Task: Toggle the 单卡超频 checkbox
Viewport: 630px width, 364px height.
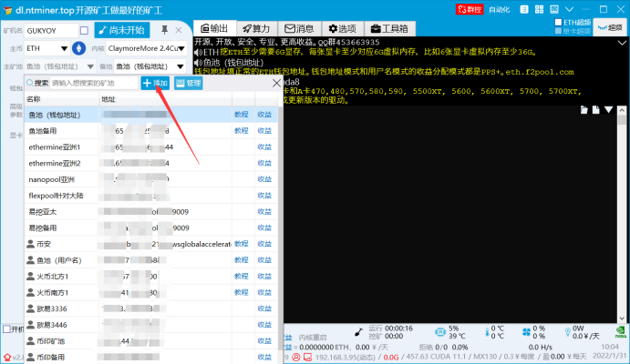Action: click(558, 30)
